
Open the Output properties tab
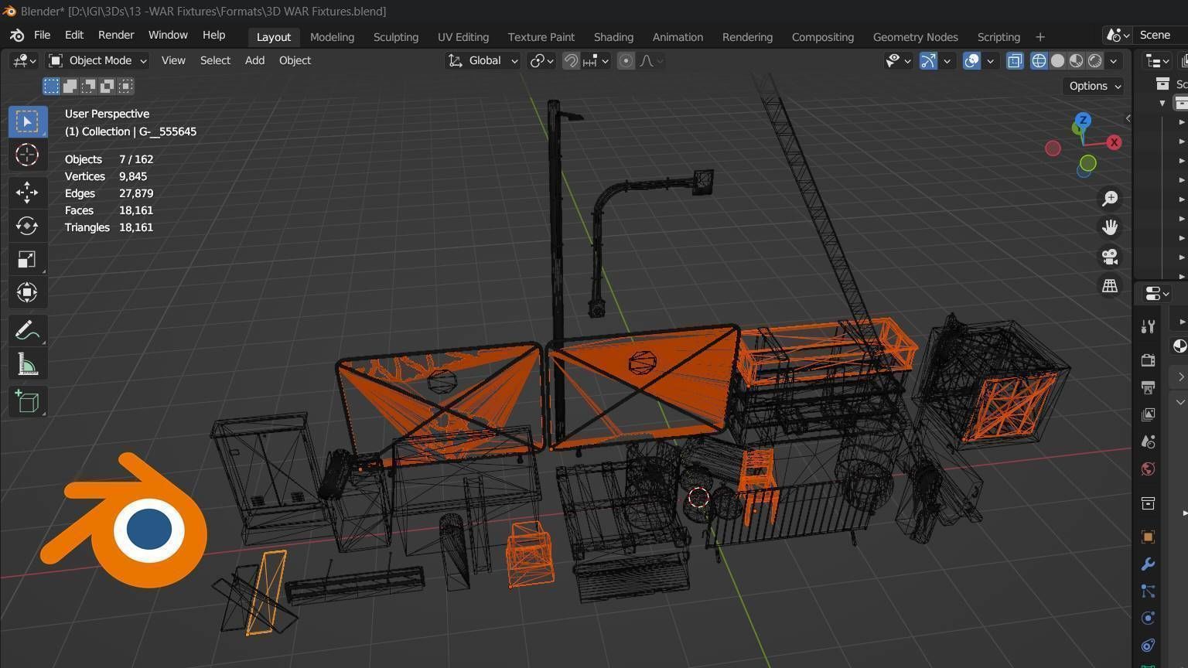tap(1148, 387)
